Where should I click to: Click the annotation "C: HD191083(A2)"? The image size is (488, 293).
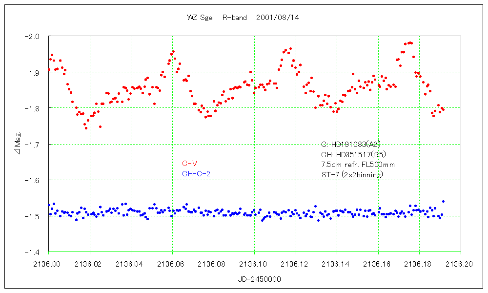pos(350,145)
